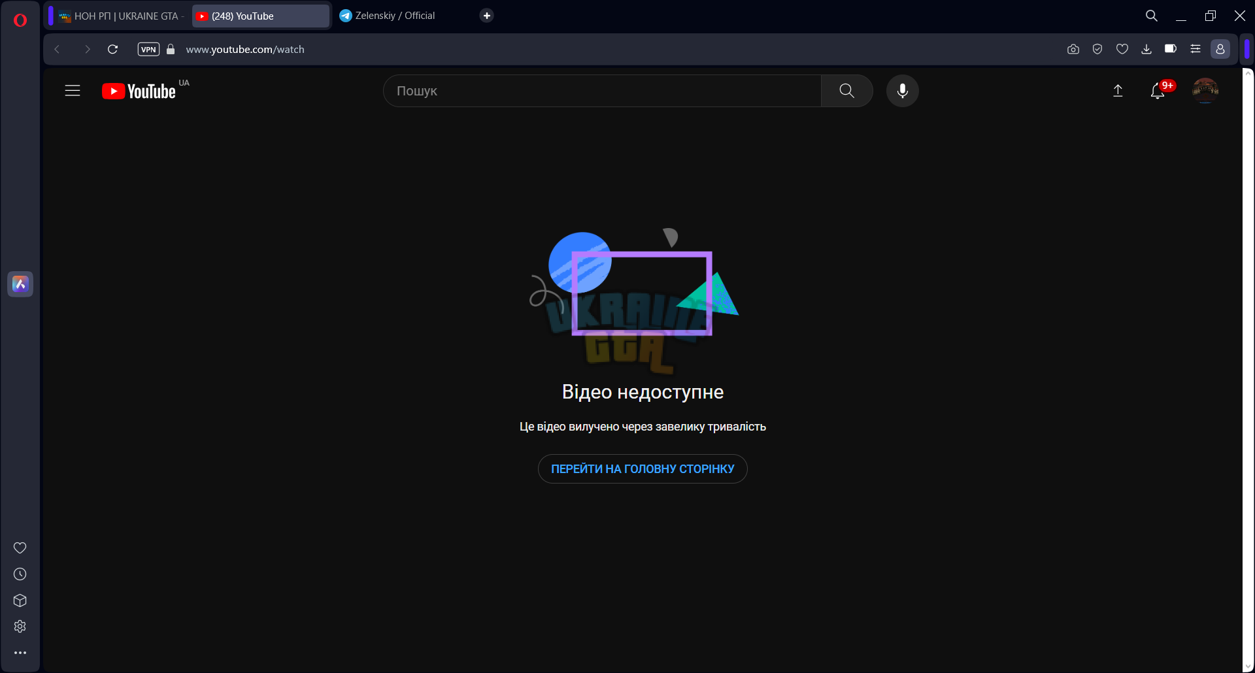Viewport: 1255px width, 673px height.
Task: Add page to bookmarks heart icon
Action: click(1122, 49)
